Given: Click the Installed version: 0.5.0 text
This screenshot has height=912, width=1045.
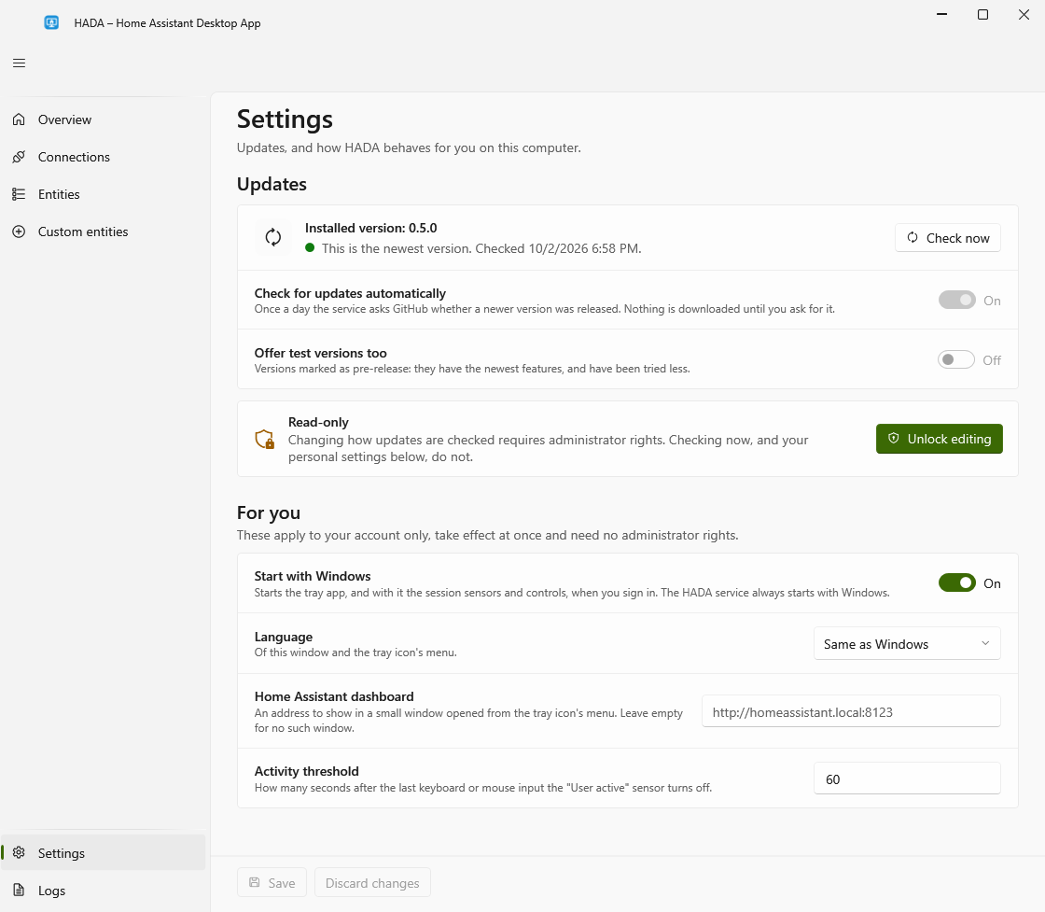Looking at the screenshot, I should click(371, 228).
